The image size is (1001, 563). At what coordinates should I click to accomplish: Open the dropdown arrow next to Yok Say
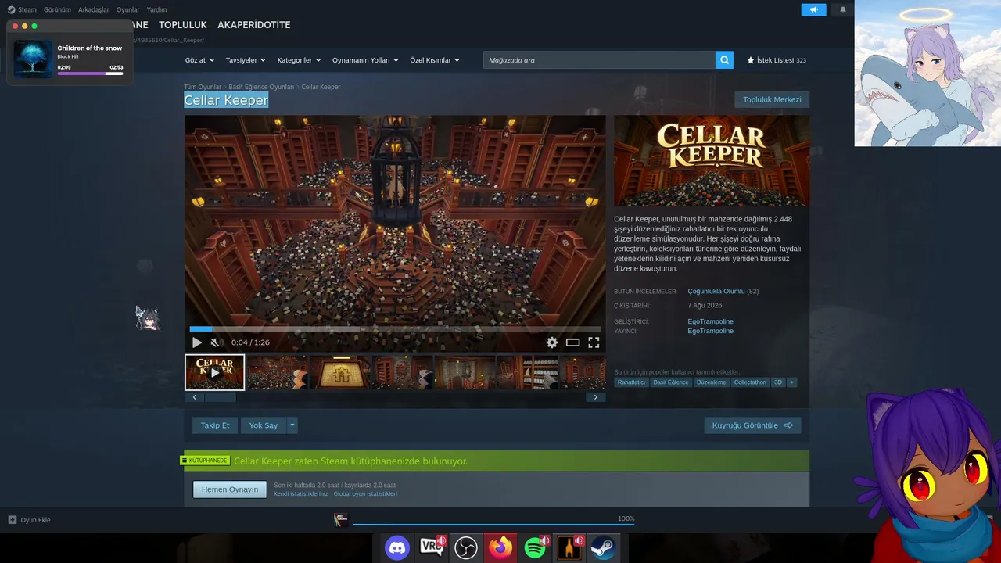(x=292, y=425)
